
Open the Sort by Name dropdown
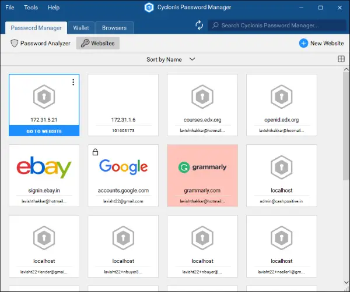(x=171, y=59)
